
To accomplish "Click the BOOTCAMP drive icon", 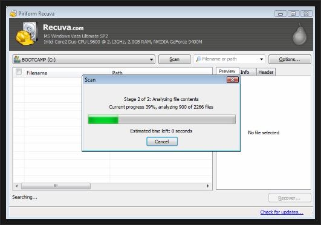I will (x=17, y=59).
